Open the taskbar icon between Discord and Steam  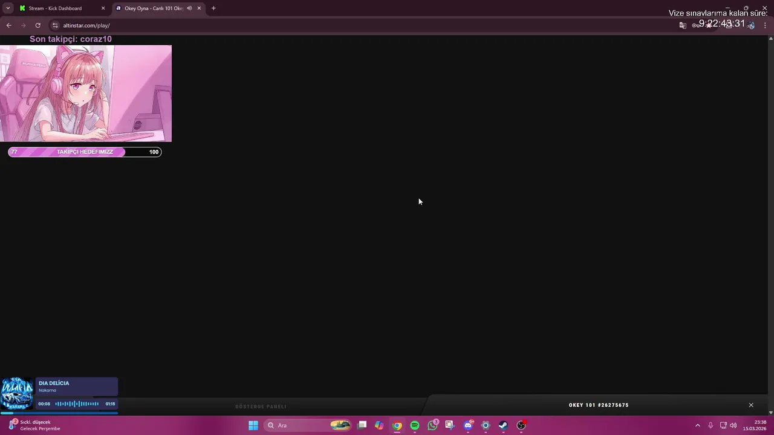(x=486, y=425)
